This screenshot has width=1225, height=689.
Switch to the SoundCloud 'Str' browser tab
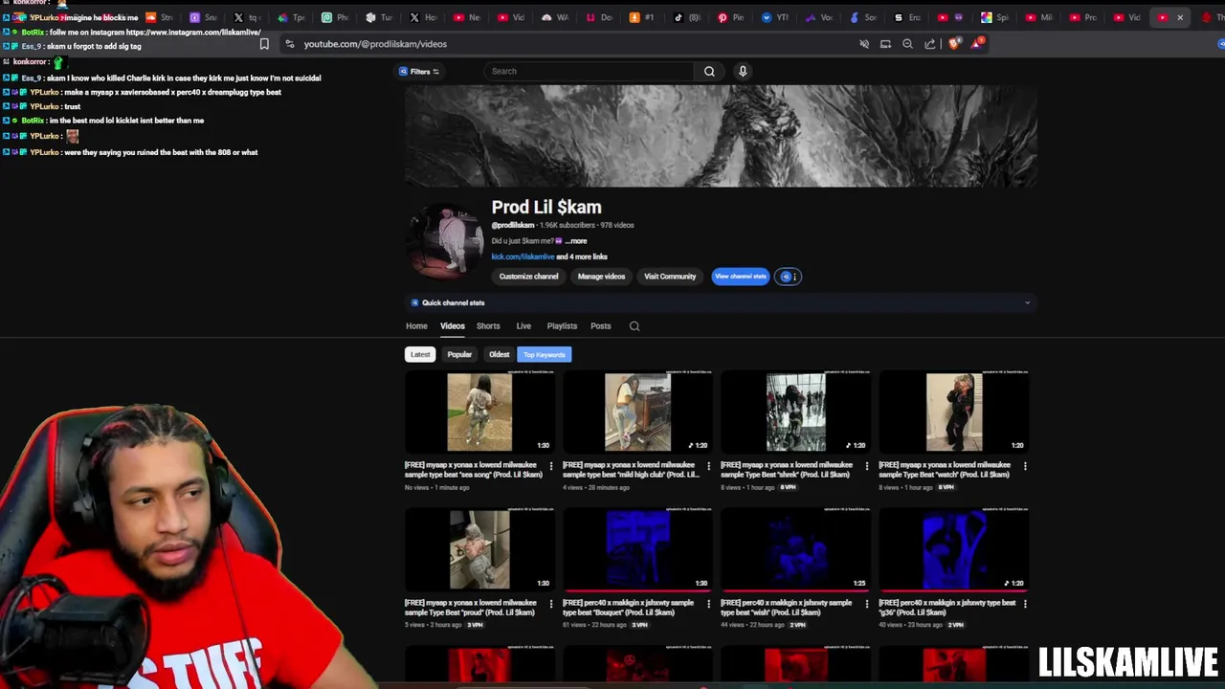(x=158, y=17)
